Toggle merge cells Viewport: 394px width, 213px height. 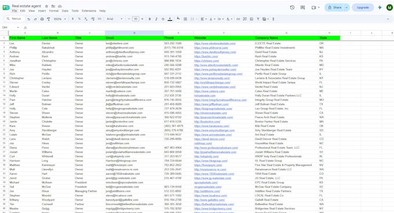[192, 19]
